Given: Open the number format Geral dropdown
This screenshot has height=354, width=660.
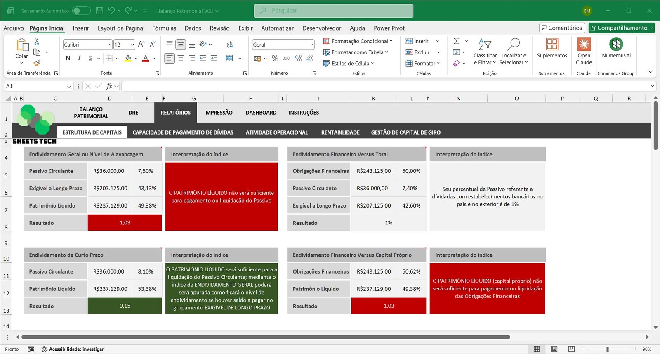Looking at the screenshot, I should pyautogui.click(x=311, y=45).
